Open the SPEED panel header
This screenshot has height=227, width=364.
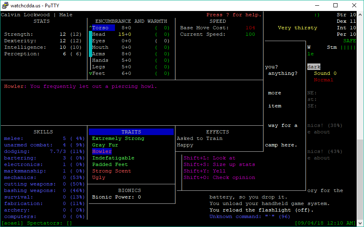point(218,21)
